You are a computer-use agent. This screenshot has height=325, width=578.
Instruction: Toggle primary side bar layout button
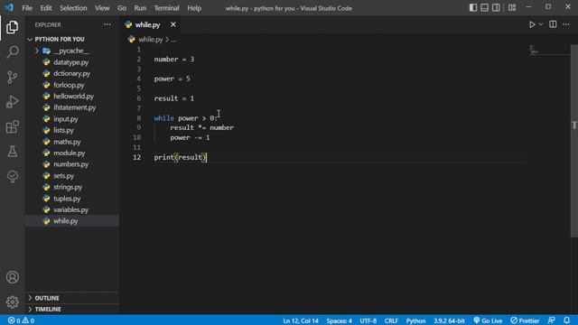click(x=473, y=8)
